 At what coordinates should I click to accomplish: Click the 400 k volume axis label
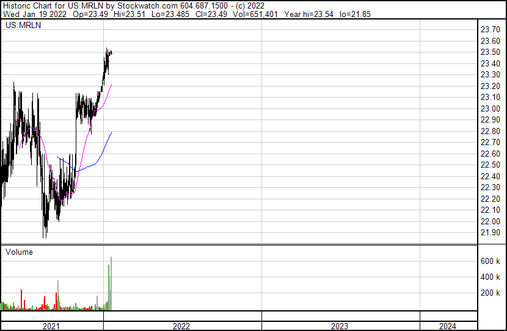coord(491,277)
